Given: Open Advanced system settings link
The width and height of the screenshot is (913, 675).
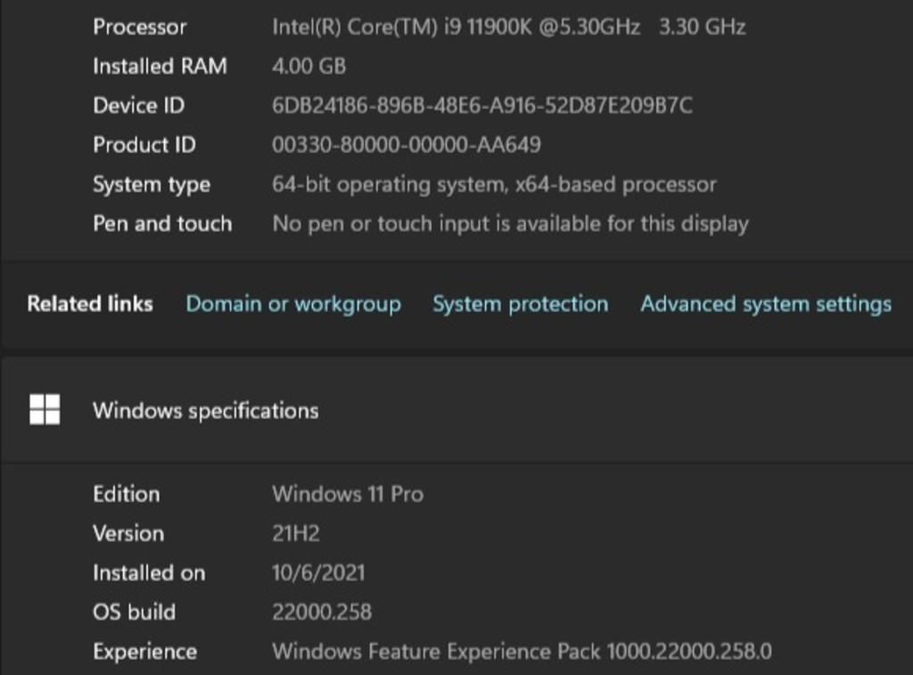Looking at the screenshot, I should click(765, 304).
